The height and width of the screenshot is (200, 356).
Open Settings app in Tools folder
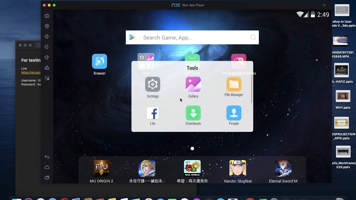153,87
